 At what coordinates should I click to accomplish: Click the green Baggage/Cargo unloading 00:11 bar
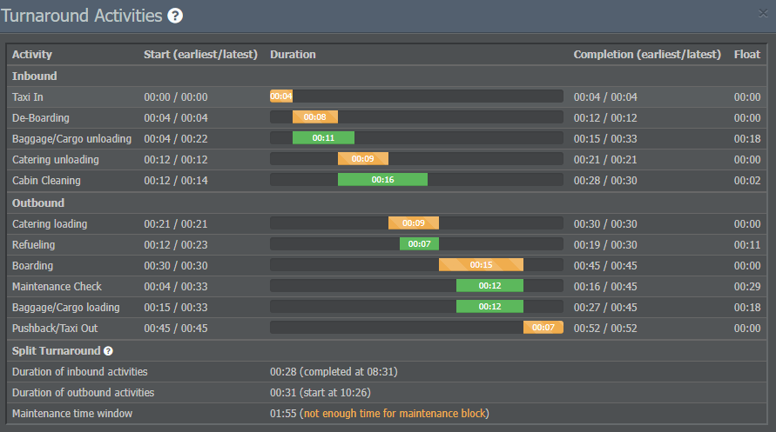tap(323, 138)
